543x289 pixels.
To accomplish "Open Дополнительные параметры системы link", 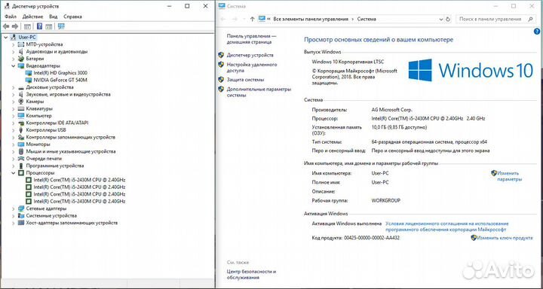I will pos(259,93).
